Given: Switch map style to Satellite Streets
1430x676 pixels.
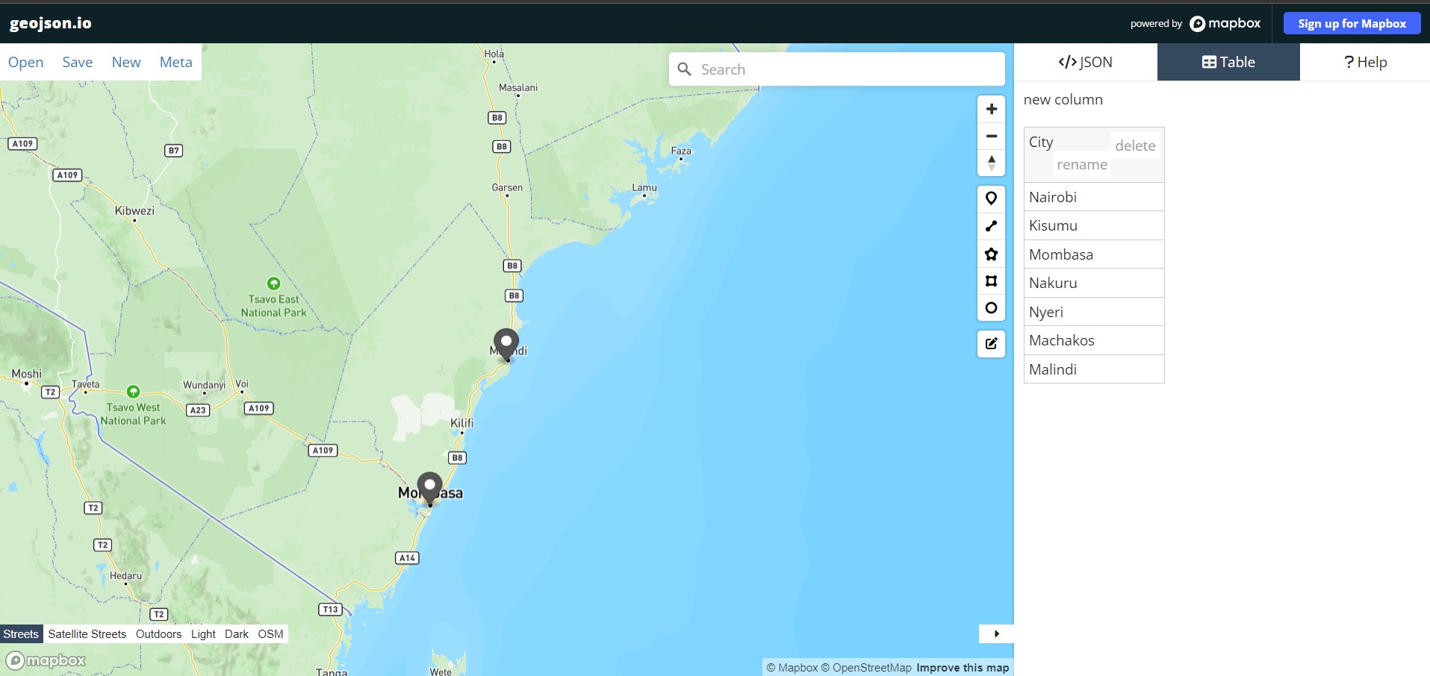Looking at the screenshot, I should point(87,634).
